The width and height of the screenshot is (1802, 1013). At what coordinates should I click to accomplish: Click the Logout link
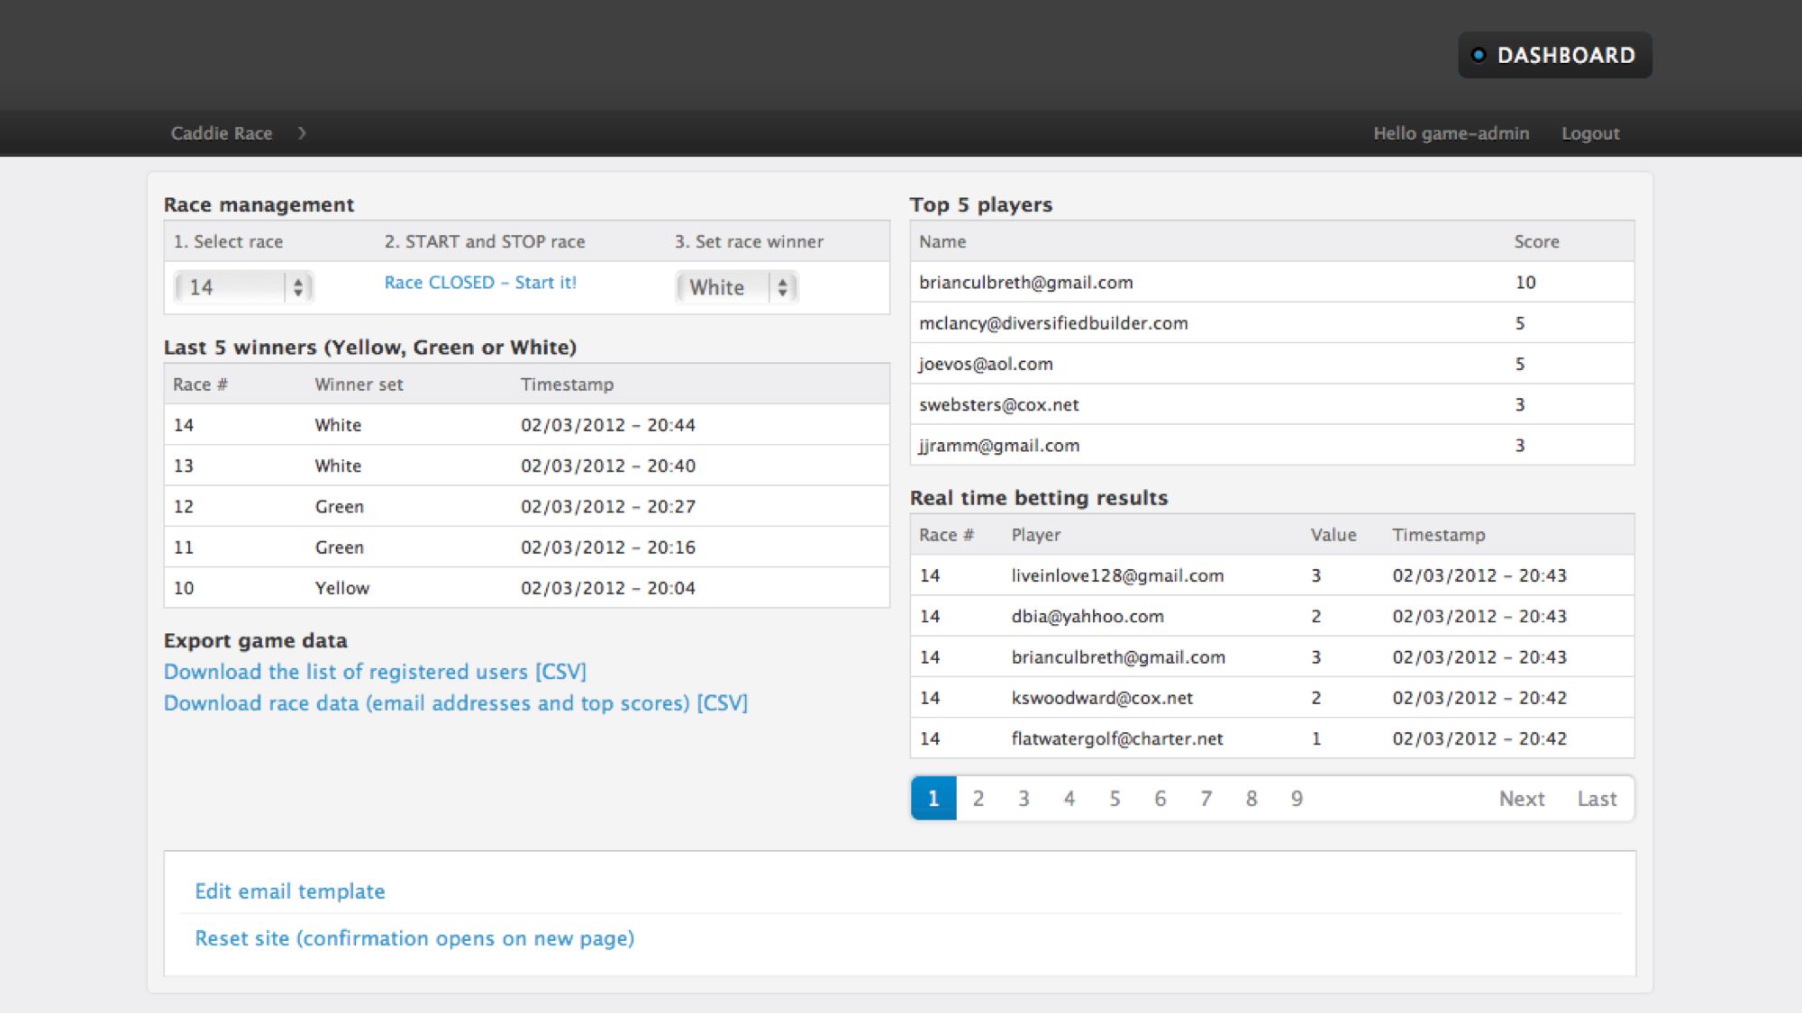tap(1589, 133)
